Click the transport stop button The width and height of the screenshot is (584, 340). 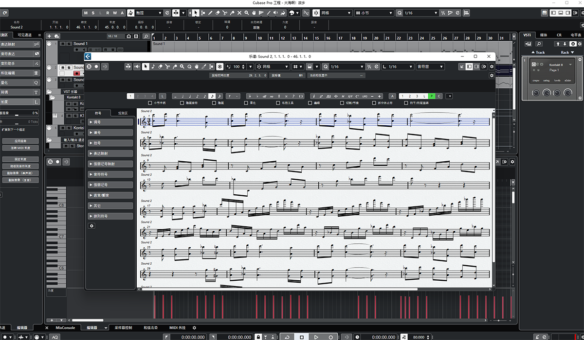point(302,337)
